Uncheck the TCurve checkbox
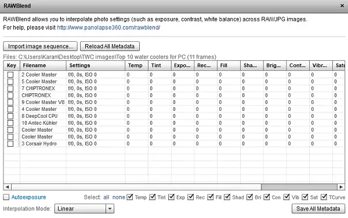This screenshot has height=218, width=348. [324, 197]
